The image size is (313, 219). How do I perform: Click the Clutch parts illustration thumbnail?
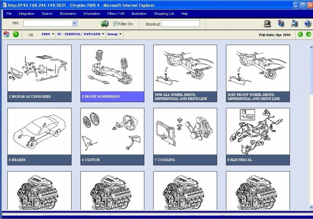click(112, 132)
